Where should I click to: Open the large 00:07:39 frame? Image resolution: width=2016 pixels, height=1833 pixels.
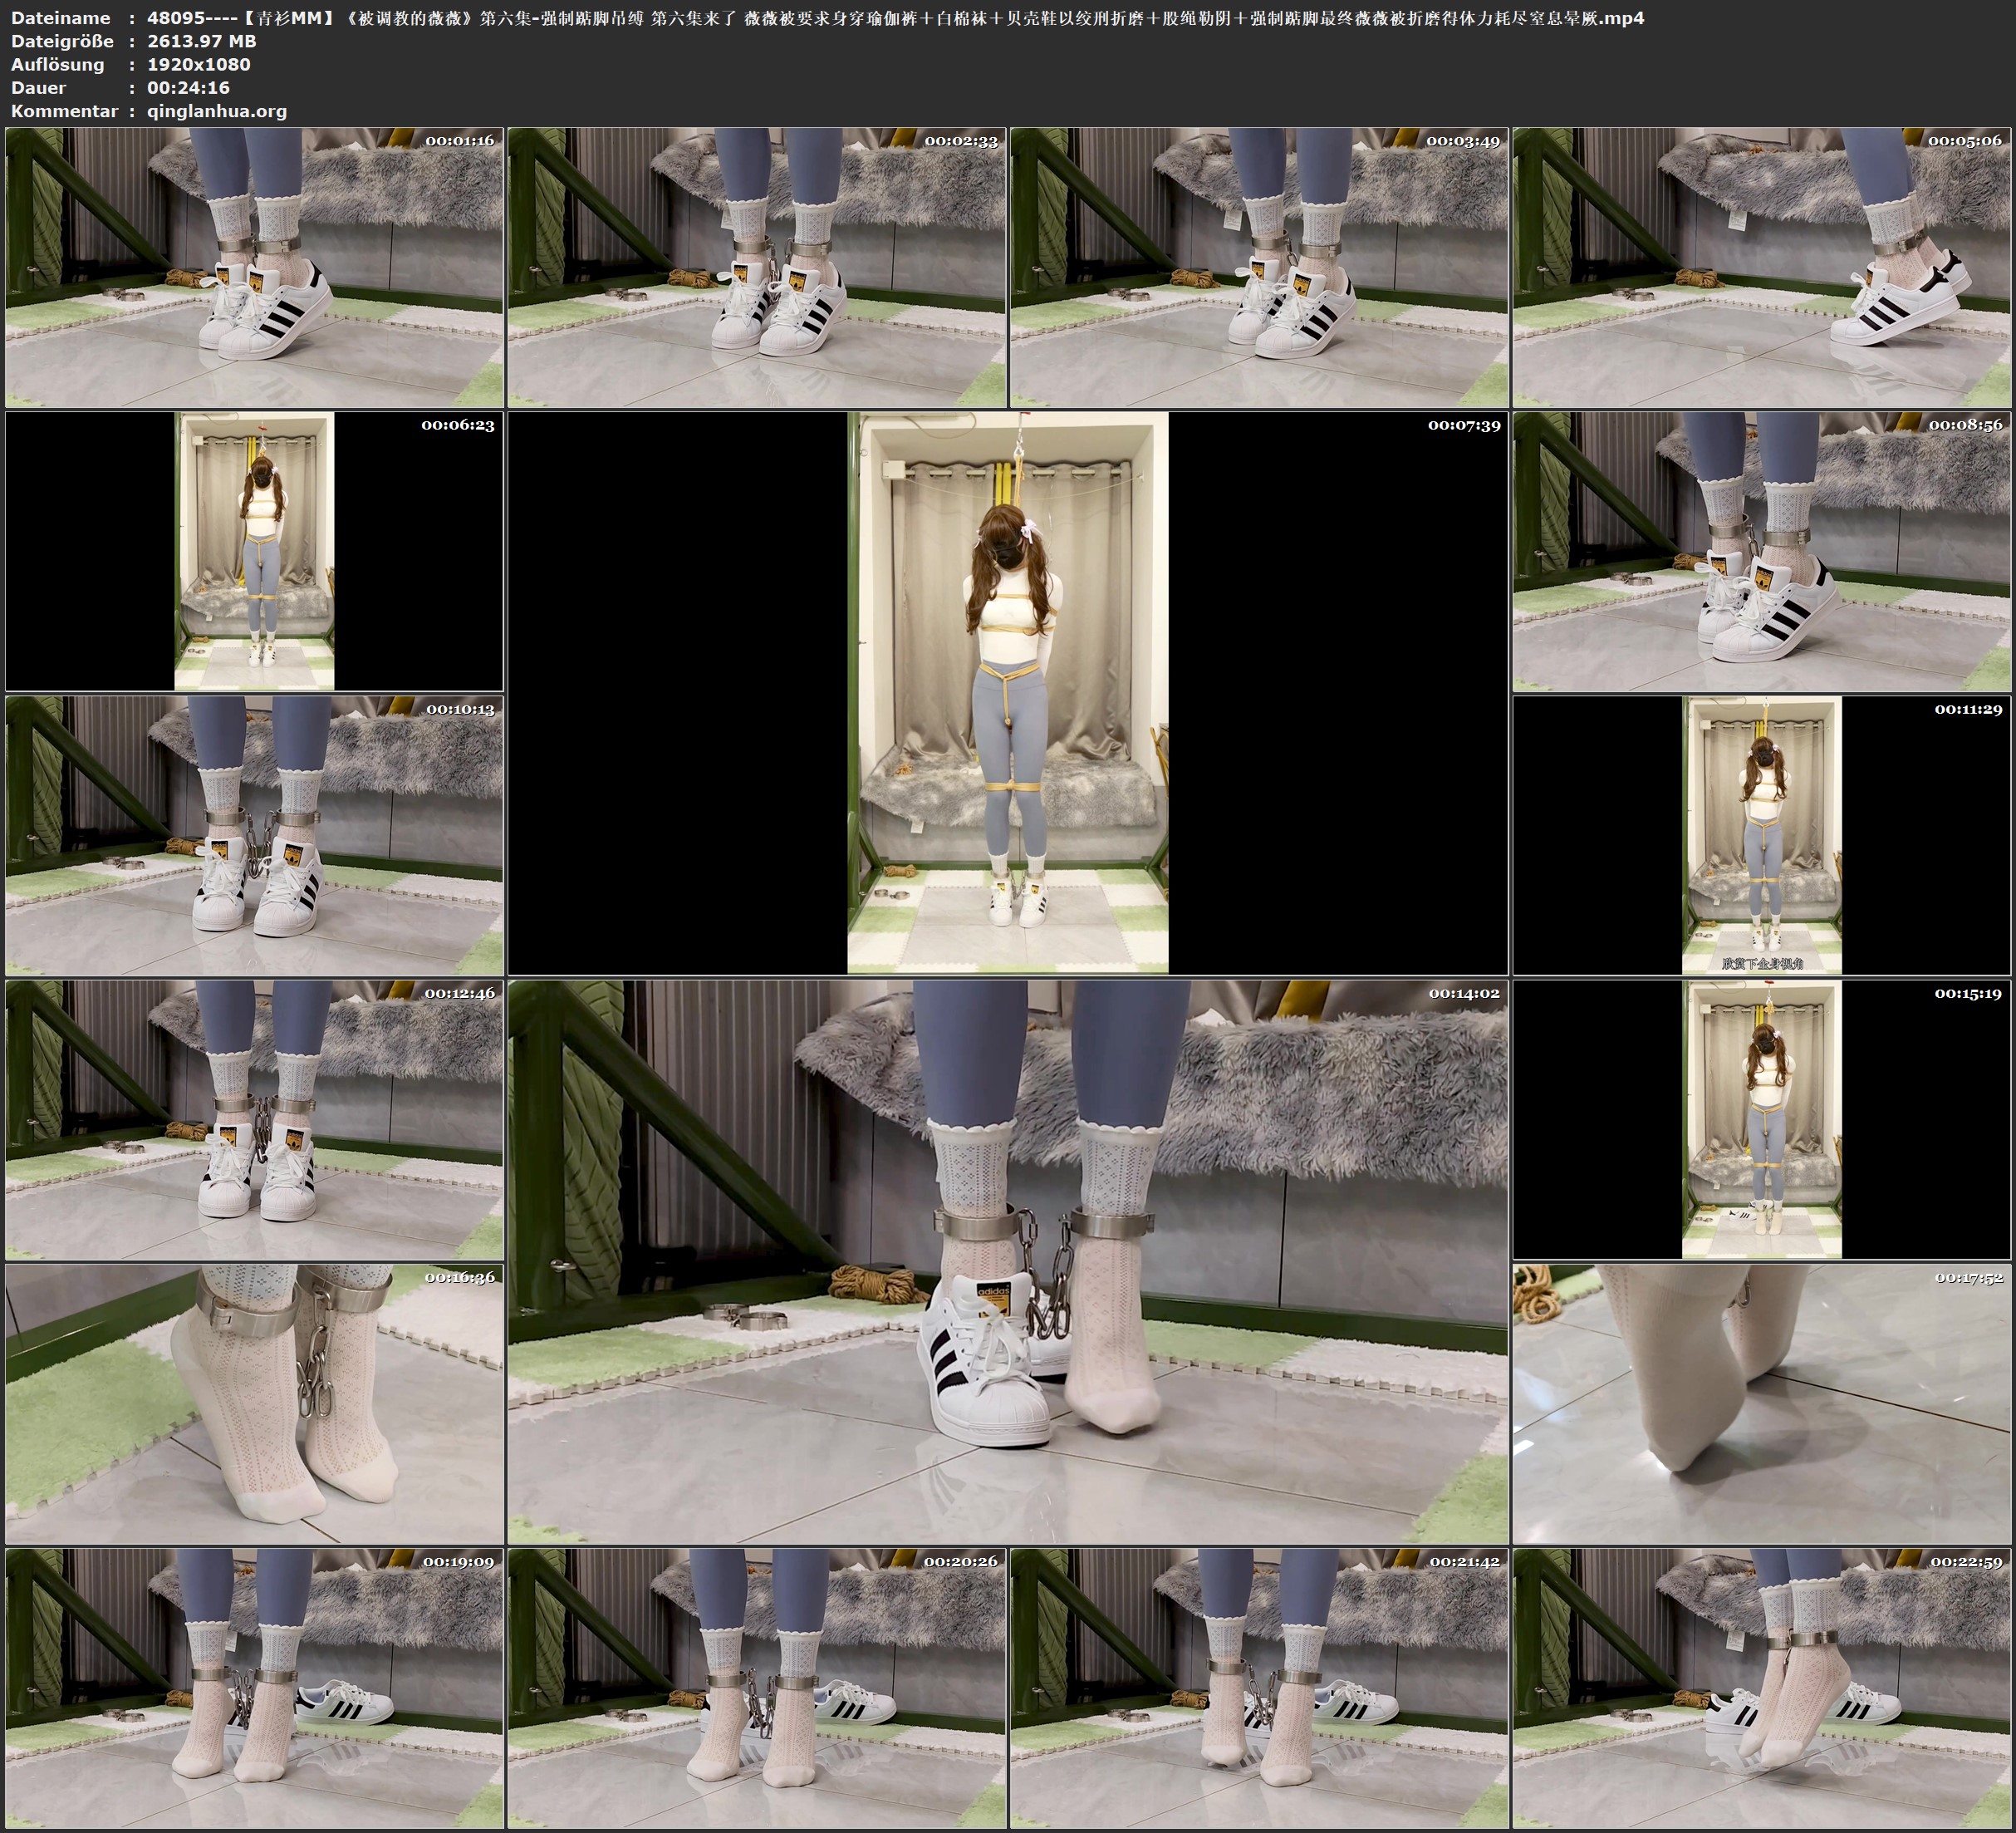coord(1007,692)
